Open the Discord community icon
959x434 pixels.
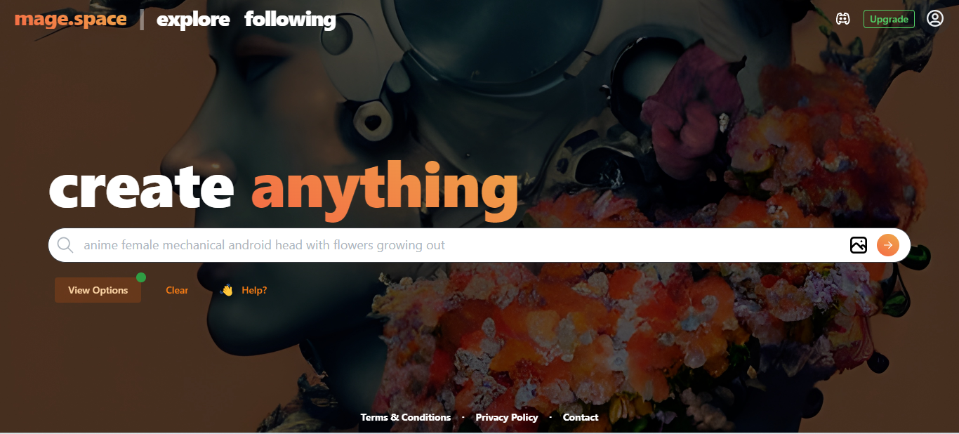tap(842, 19)
